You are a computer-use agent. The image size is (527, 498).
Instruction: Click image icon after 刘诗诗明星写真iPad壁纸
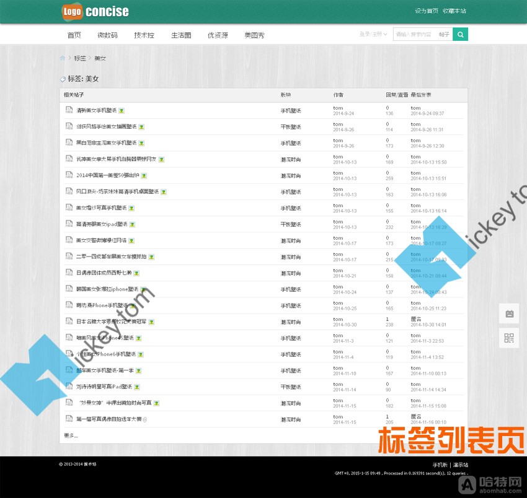[x=137, y=387]
